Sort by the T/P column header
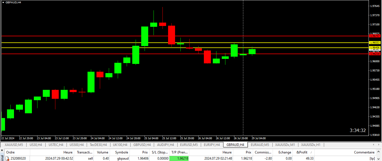Image resolution: width=382 pixels, height=161 pixels. (180, 152)
